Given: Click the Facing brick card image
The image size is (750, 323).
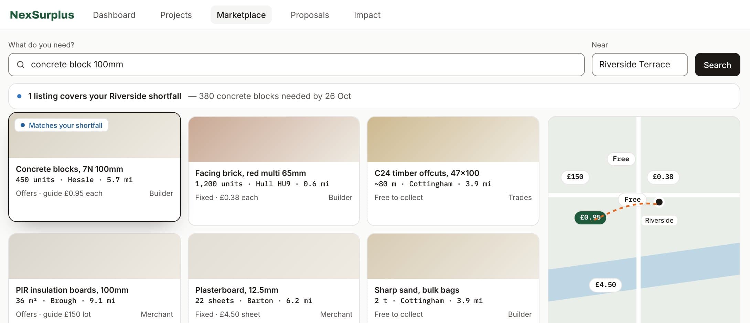Looking at the screenshot, I should point(274,140).
